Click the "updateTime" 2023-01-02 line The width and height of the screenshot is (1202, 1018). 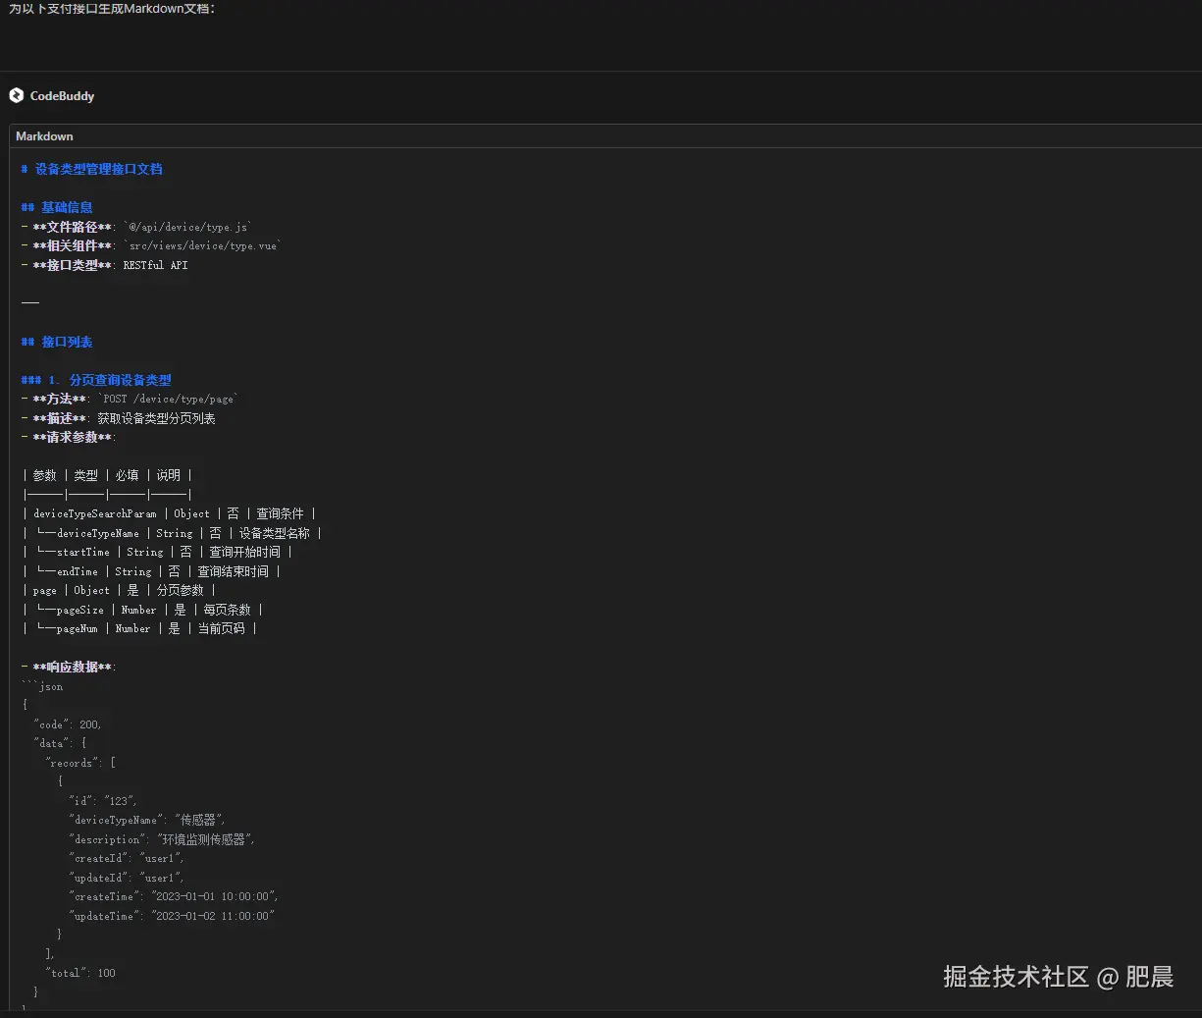(172, 916)
